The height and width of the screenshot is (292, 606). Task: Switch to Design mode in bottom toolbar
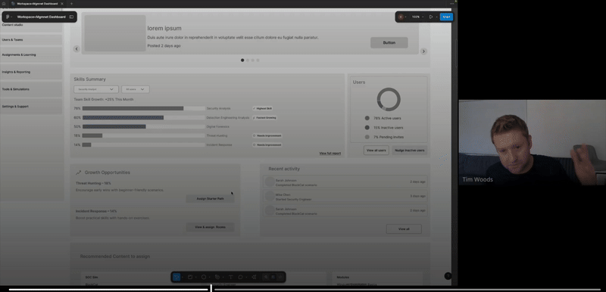click(x=273, y=277)
